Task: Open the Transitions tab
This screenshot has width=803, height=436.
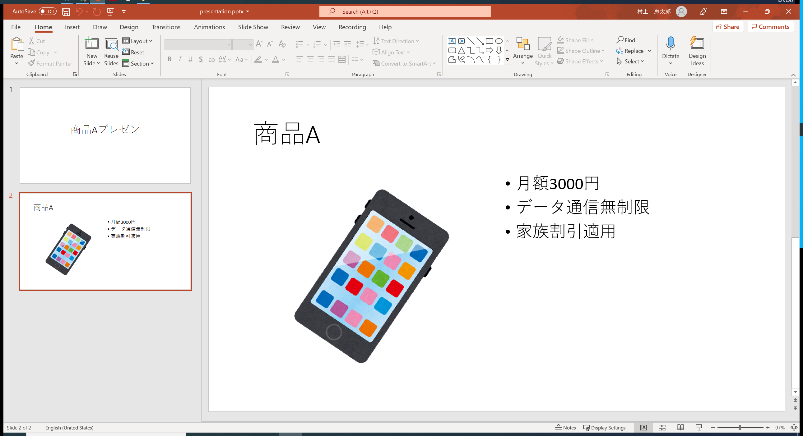Action: (x=166, y=27)
